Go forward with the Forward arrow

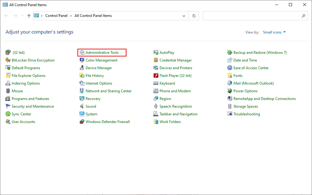coord(15,16)
